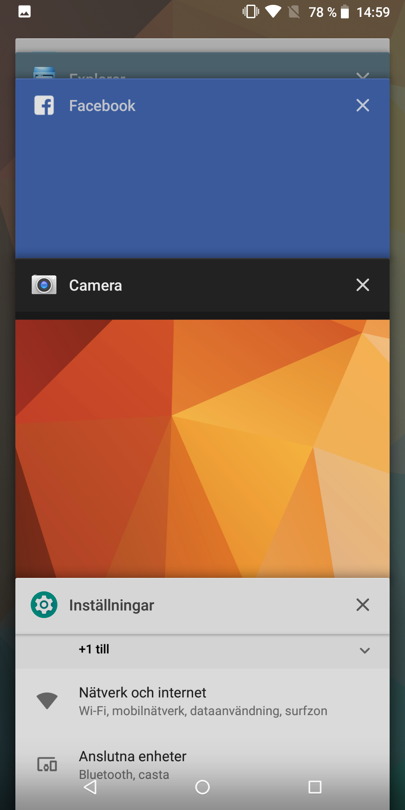Tap the Camera app icon
Image resolution: width=405 pixels, height=810 pixels.
(x=44, y=285)
